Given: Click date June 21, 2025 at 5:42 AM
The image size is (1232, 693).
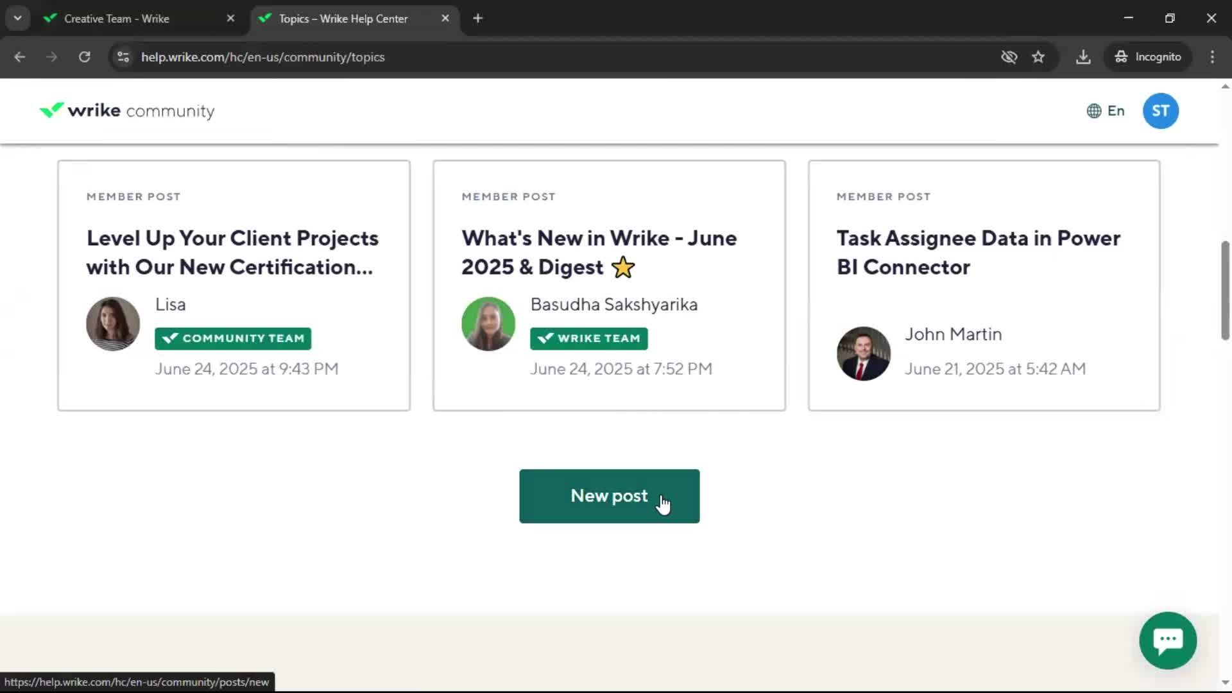Looking at the screenshot, I should point(995,369).
